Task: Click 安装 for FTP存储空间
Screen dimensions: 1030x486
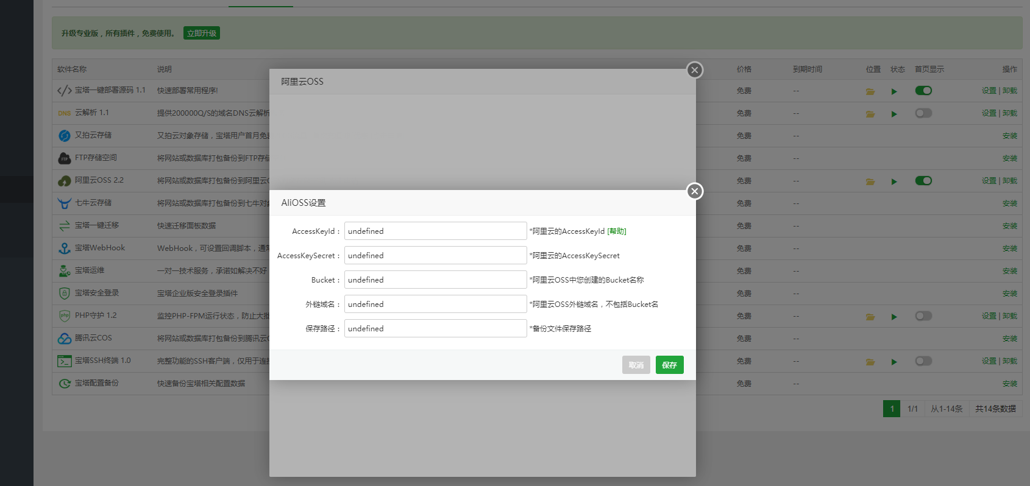Action: coord(1010,158)
